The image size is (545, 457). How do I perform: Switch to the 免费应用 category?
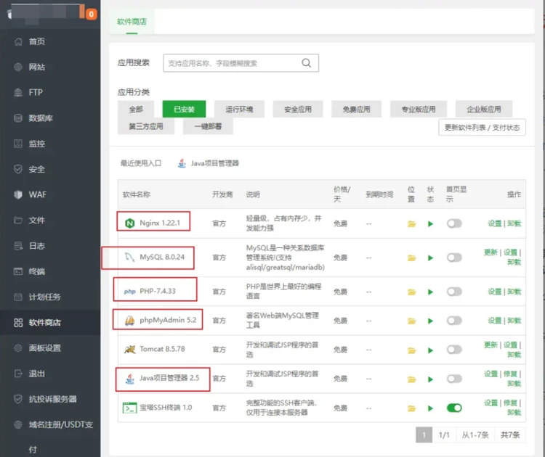tap(355, 110)
